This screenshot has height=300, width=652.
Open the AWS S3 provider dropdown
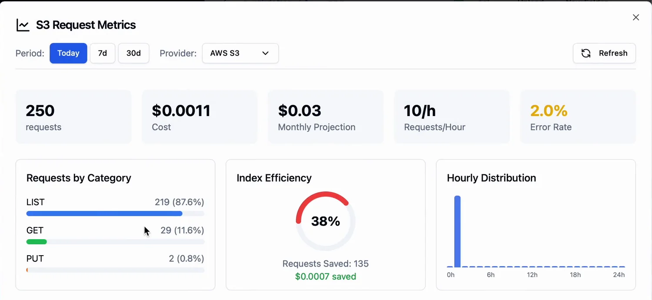pyautogui.click(x=240, y=53)
